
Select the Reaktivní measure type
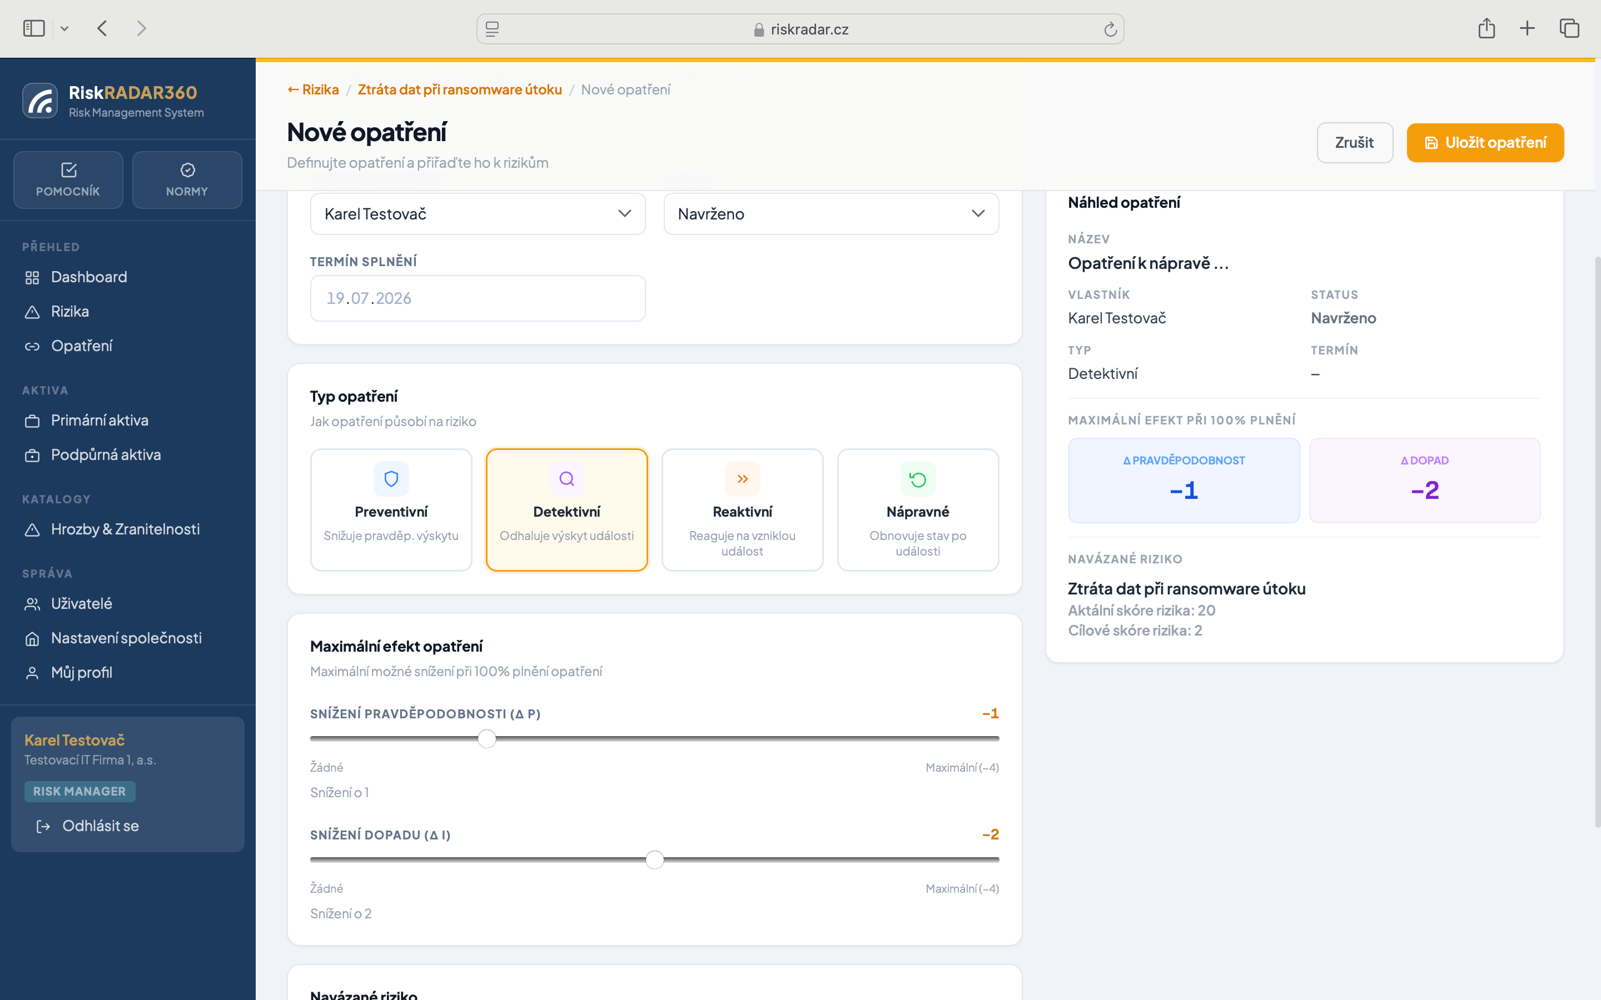(742, 510)
